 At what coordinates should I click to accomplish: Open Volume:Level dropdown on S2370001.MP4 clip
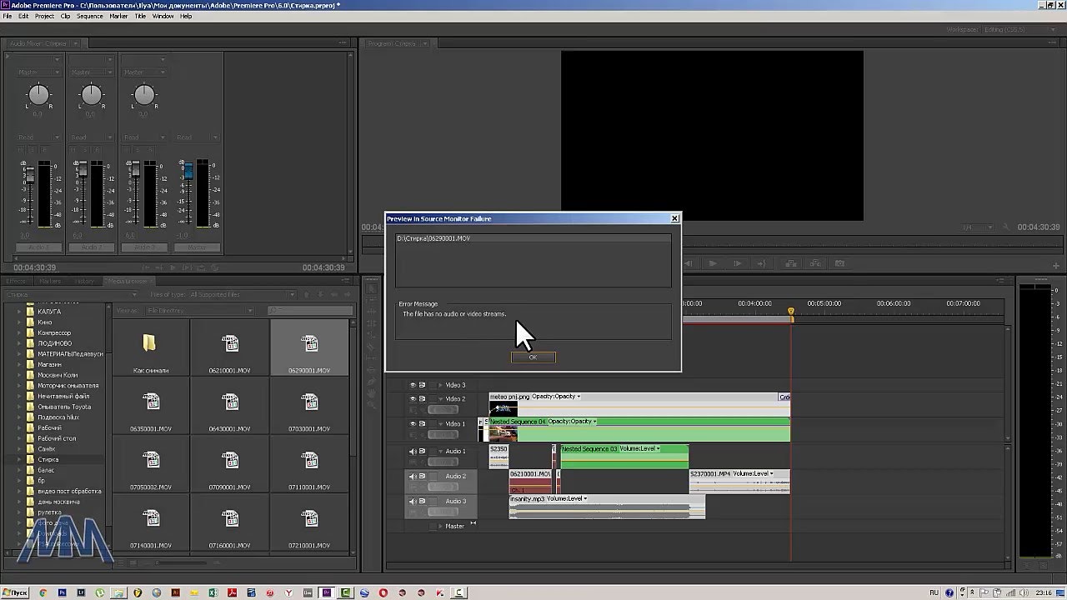point(771,473)
